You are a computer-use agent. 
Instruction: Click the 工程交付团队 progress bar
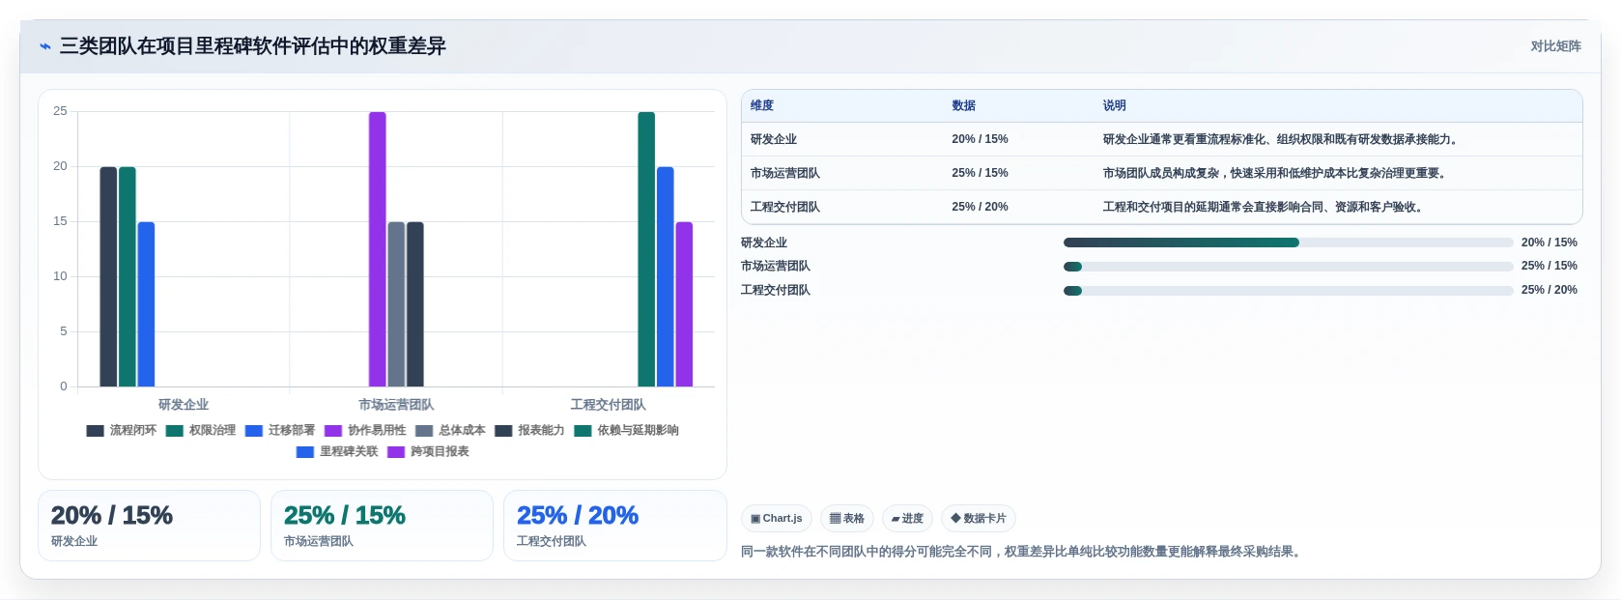click(1288, 290)
